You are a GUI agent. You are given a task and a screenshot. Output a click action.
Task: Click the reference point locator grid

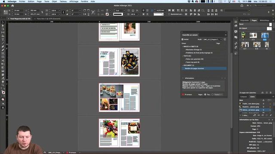click(x=6, y=12)
